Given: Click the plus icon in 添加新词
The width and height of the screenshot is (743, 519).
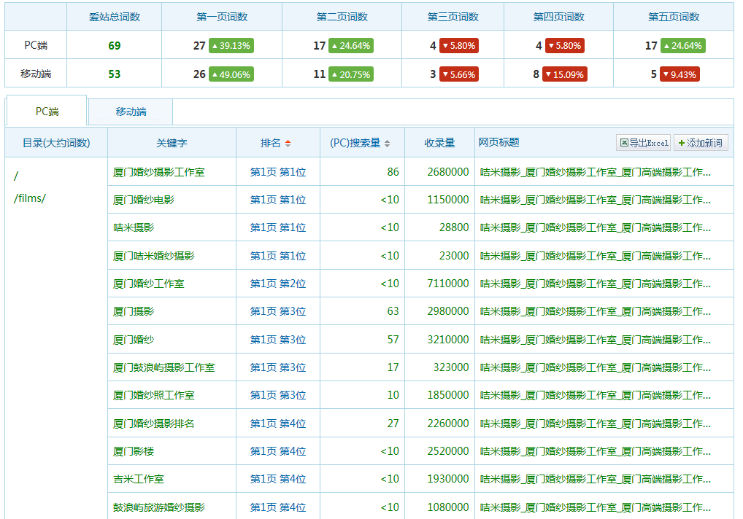Looking at the screenshot, I should [x=681, y=143].
